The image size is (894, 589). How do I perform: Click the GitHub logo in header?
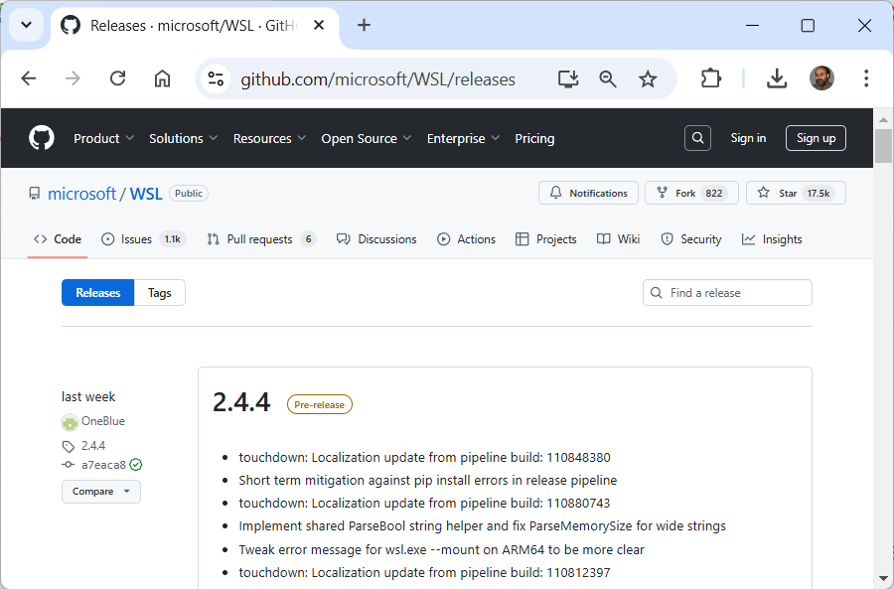point(42,138)
